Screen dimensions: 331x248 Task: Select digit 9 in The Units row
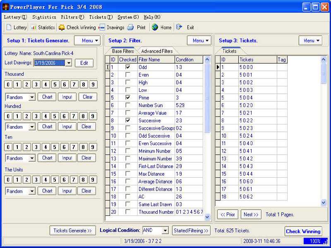click(93, 180)
